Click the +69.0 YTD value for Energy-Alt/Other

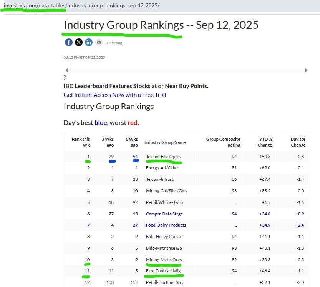point(265,168)
